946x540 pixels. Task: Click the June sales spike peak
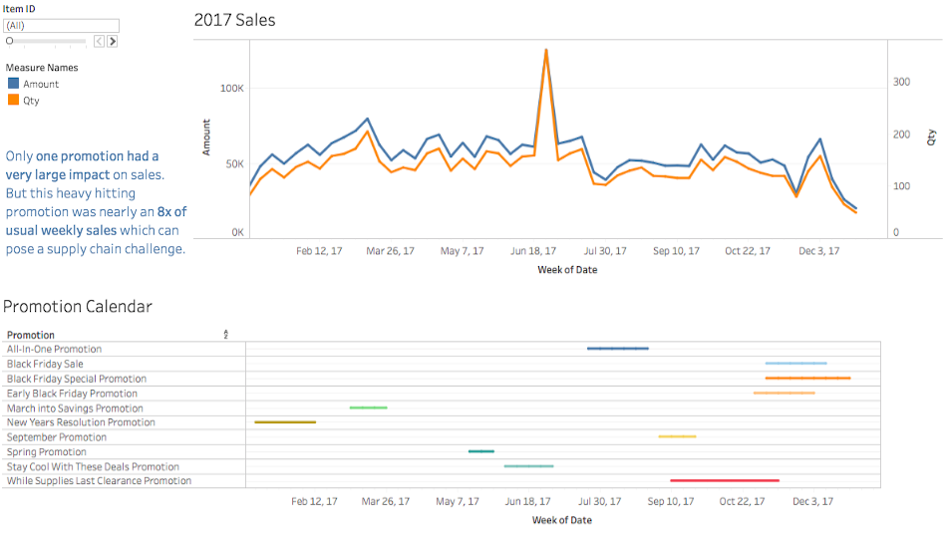pyautogui.click(x=546, y=50)
